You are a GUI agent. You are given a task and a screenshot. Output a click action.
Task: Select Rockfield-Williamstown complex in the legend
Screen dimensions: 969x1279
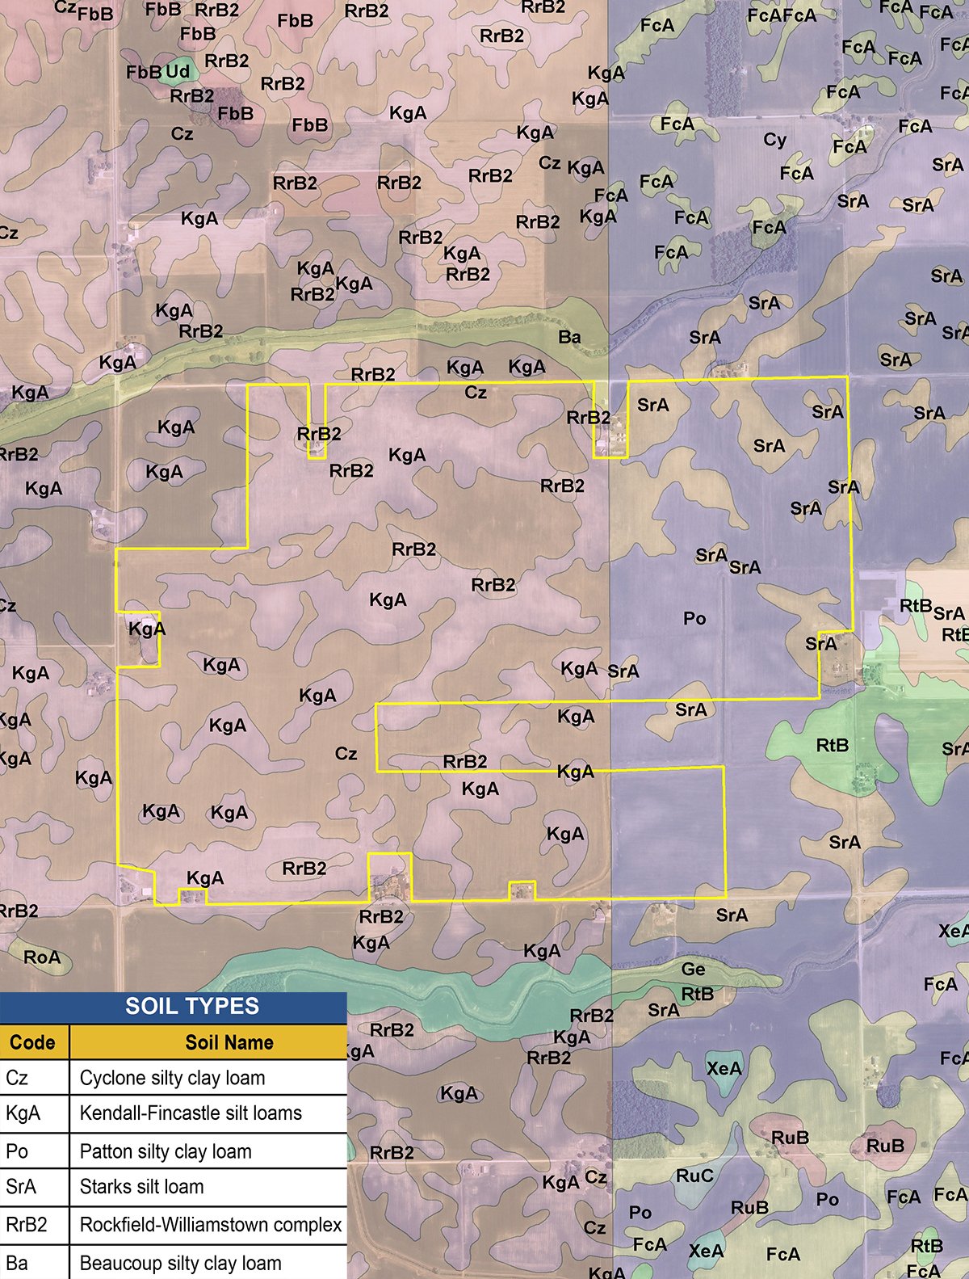point(211,1225)
